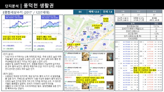Click the 시세 트래킹 row label
Viewport: 164px width, 92px height.
click(x=133, y=39)
